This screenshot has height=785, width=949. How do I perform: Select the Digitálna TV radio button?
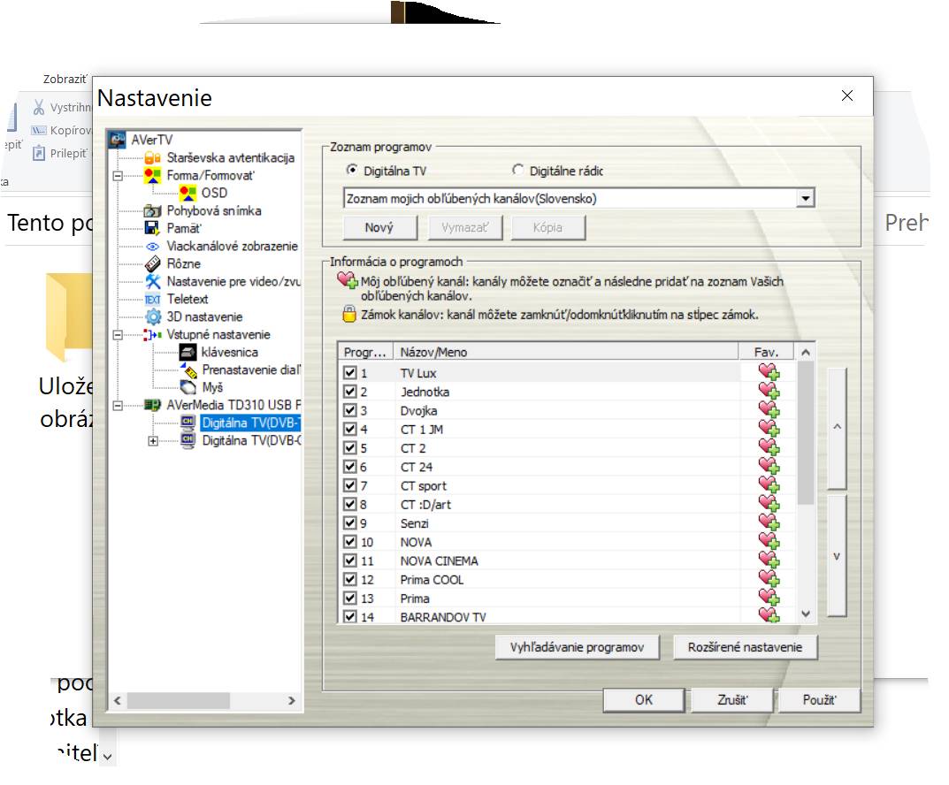[352, 171]
